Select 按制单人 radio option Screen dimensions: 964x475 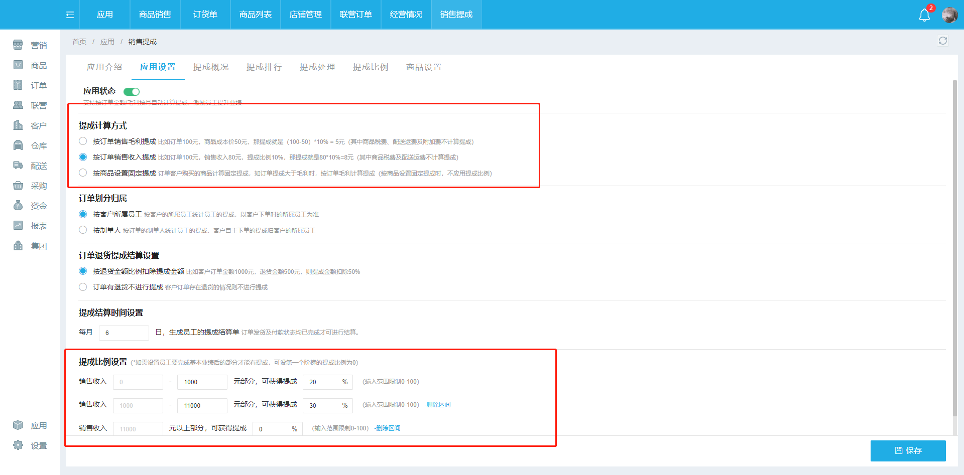83,230
